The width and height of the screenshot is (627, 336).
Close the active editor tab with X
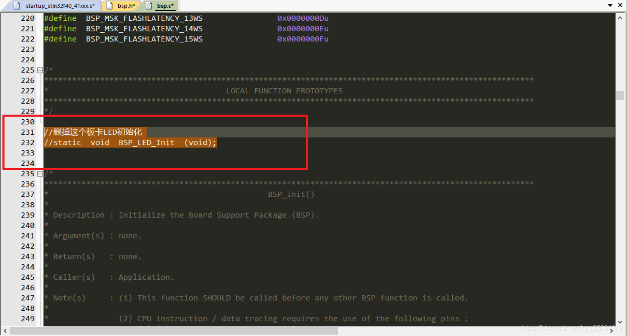pyautogui.click(x=620, y=5)
